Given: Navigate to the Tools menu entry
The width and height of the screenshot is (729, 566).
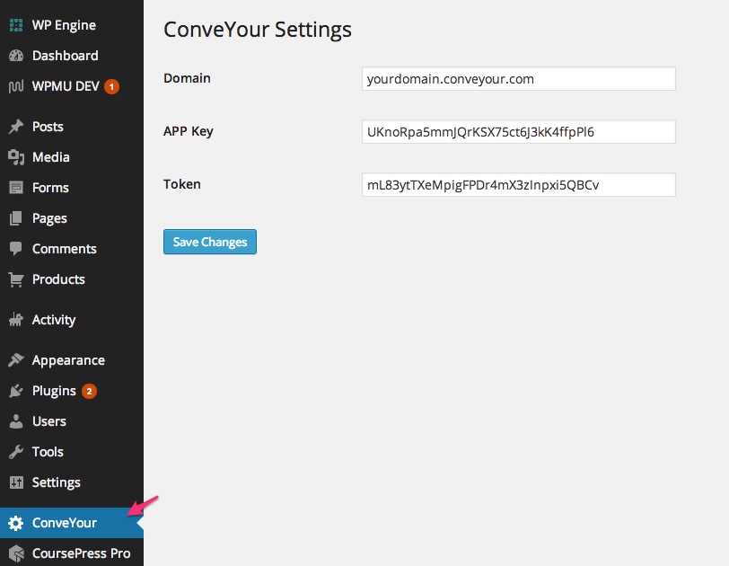Looking at the screenshot, I should click(48, 452).
